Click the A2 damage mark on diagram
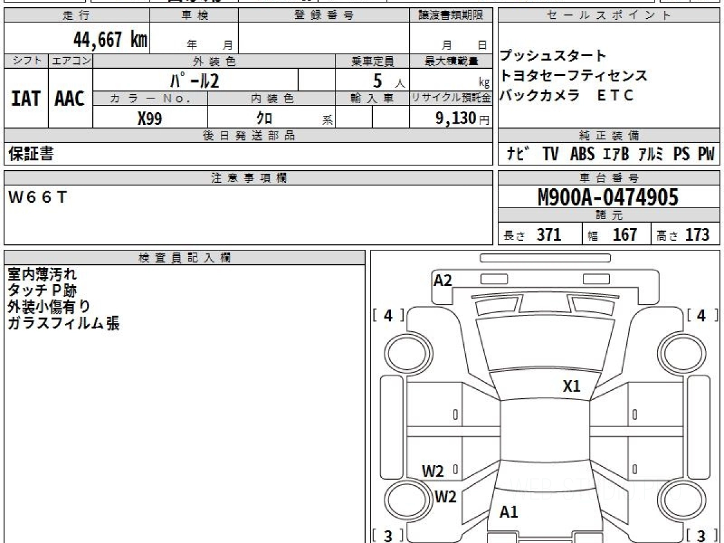The image size is (724, 543). tap(443, 280)
